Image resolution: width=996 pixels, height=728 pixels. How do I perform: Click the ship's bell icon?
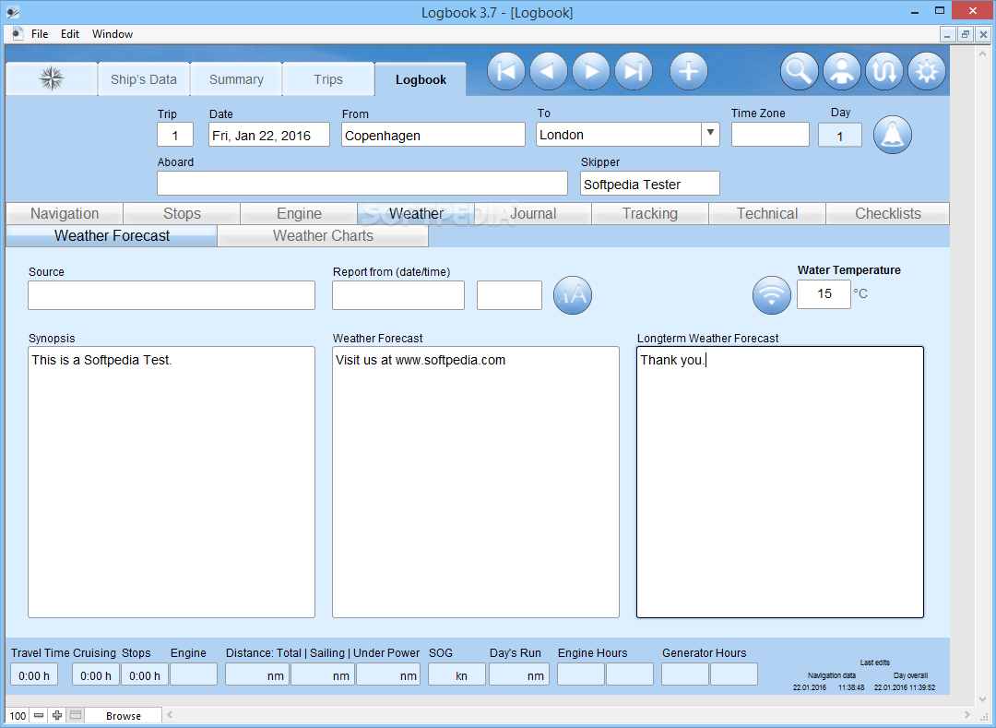tap(893, 135)
